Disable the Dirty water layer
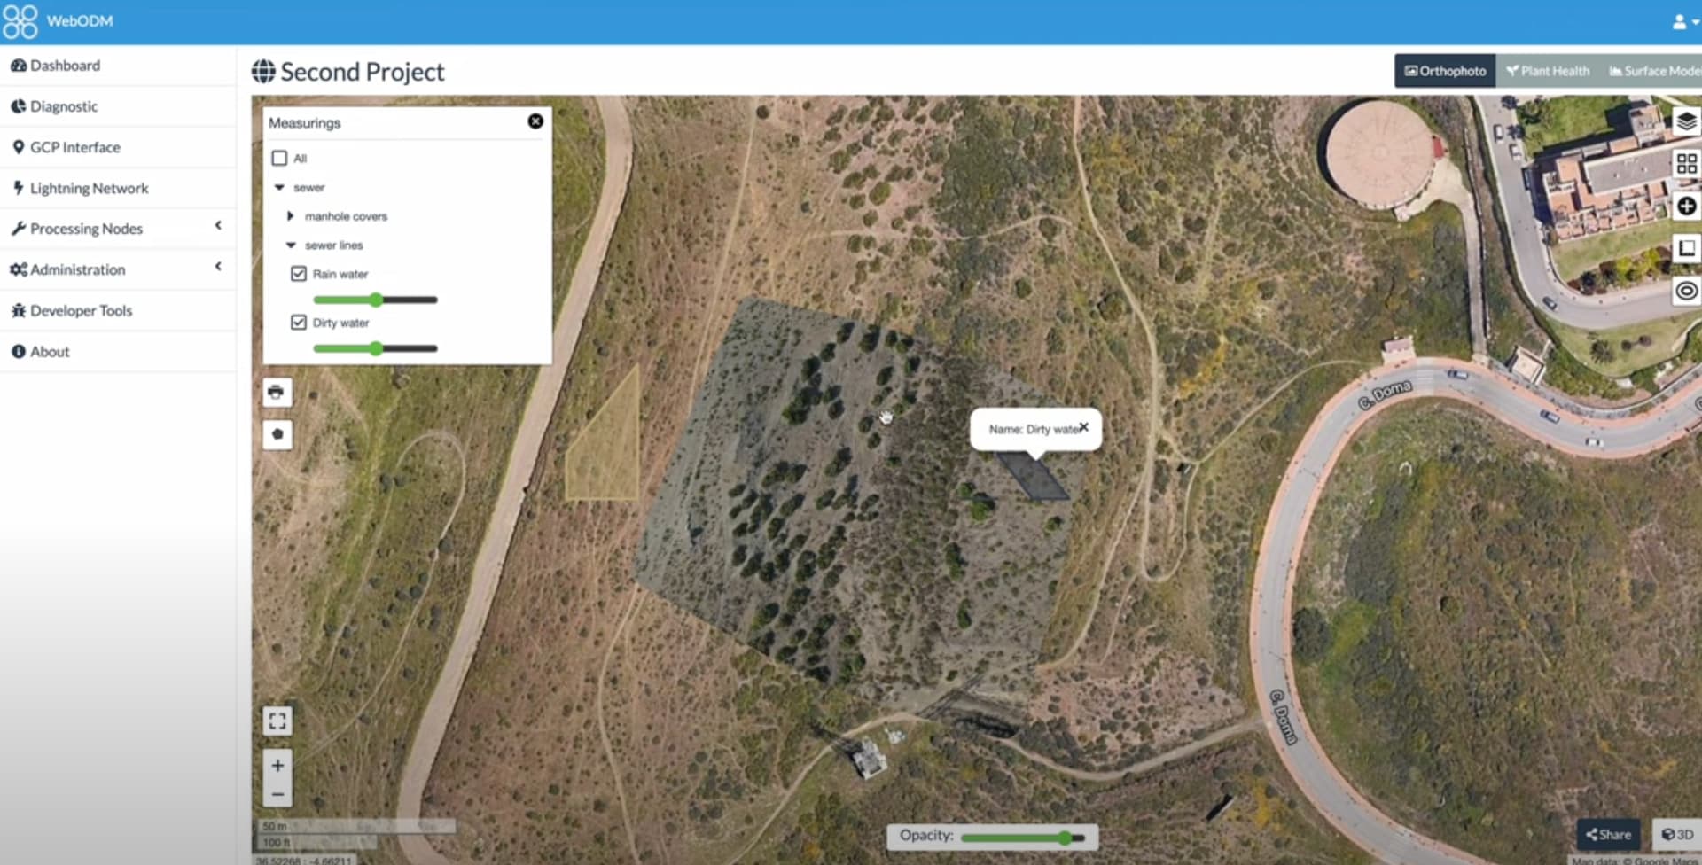 [298, 322]
